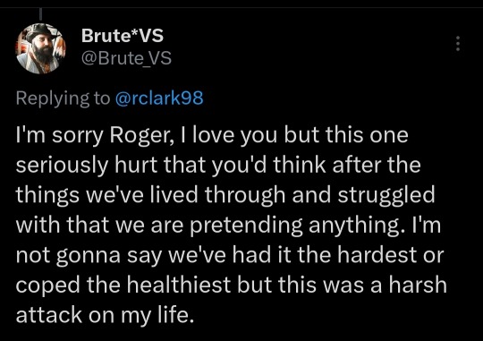Click the Brute*VS display name
This screenshot has width=483, height=341.
coord(123,36)
